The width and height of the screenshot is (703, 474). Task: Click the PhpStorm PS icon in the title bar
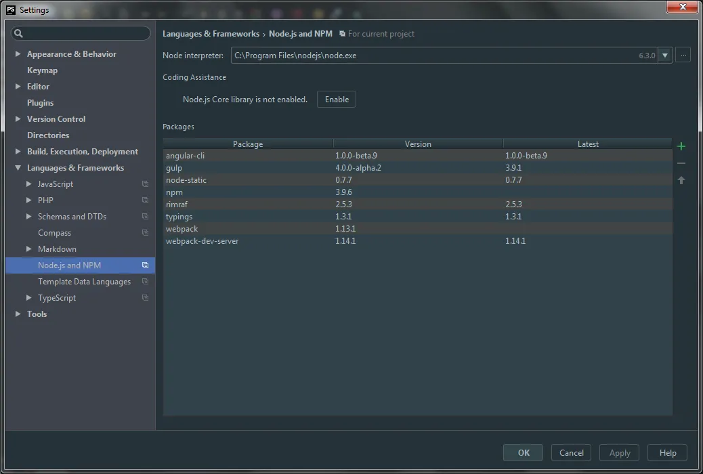pos(11,9)
